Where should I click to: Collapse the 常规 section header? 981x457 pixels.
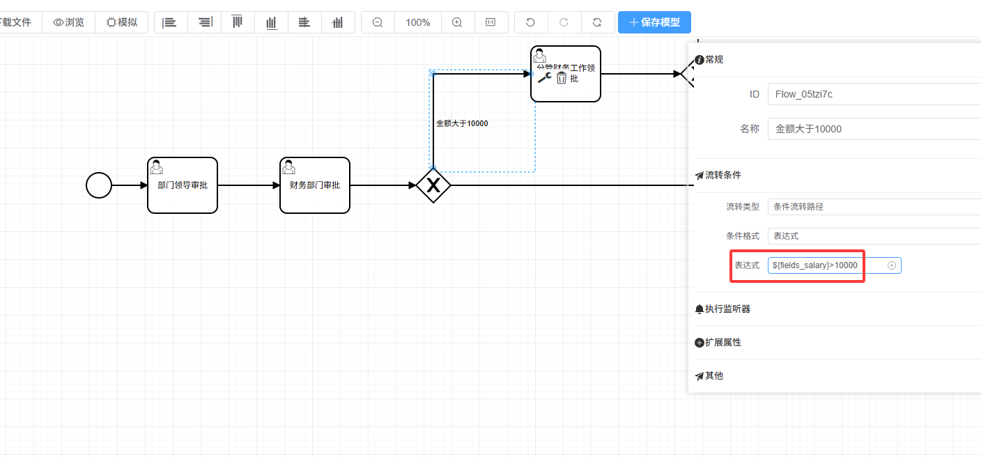click(x=713, y=60)
